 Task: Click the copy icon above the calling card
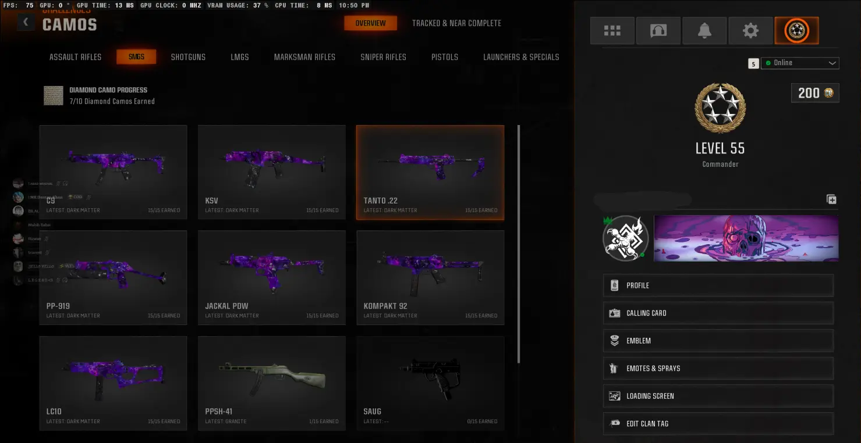pyautogui.click(x=831, y=199)
